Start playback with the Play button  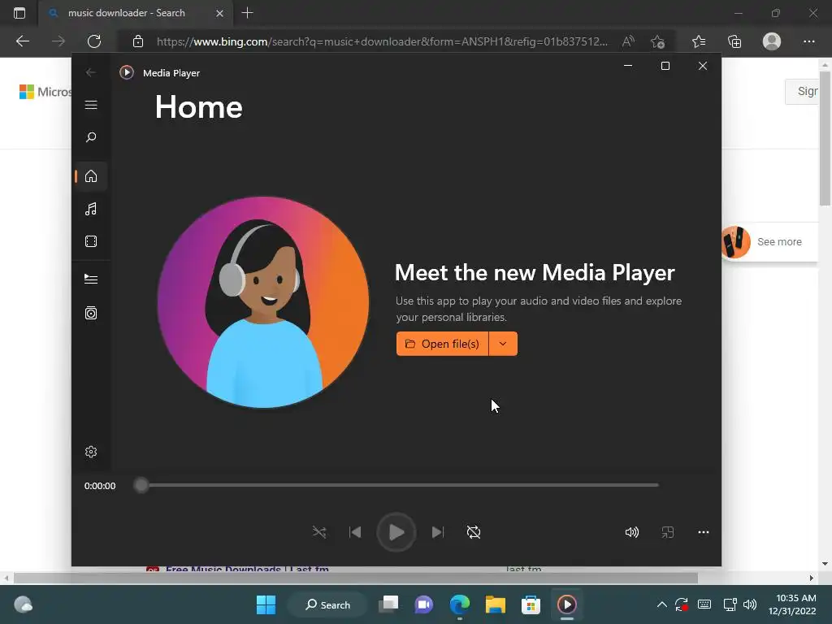[x=396, y=532]
